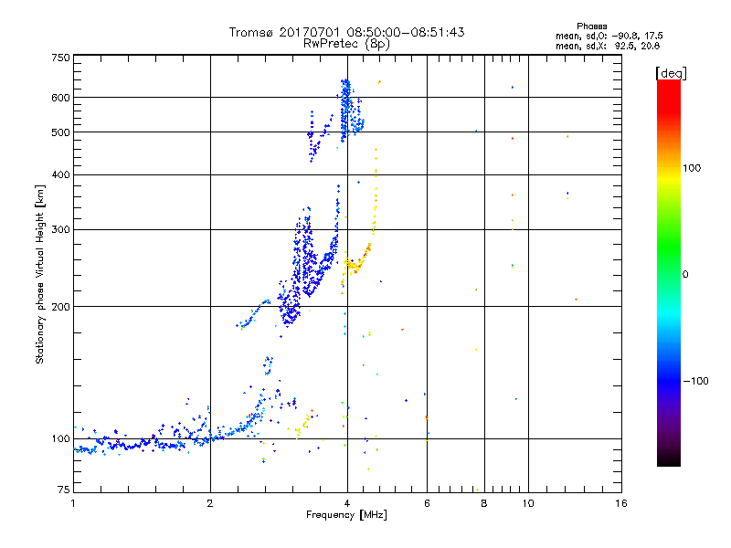Click the 'Stationary phase Virtual Height [km]' axis title
The width and height of the screenshot is (731, 548).
coord(40,274)
